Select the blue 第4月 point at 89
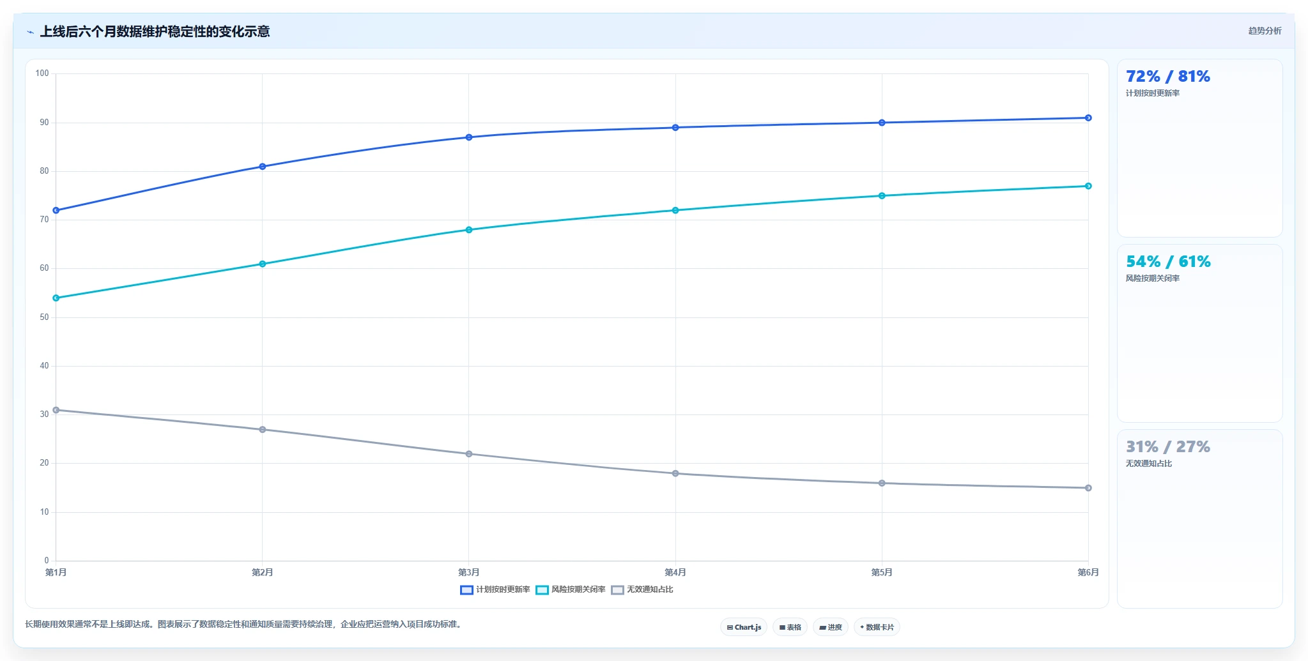1308x661 pixels. click(675, 128)
